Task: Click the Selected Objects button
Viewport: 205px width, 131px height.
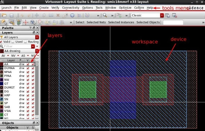Action: (148, 22)
